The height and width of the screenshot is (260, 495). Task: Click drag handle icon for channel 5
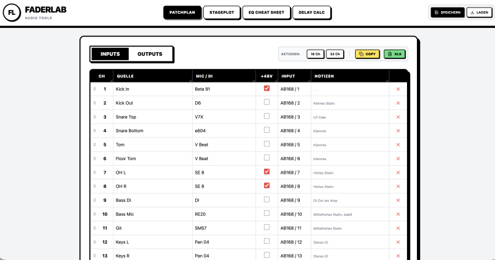coord(95,145)
